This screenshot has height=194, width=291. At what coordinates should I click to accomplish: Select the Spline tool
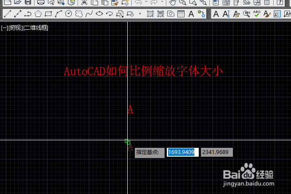(x=89, y=14)
